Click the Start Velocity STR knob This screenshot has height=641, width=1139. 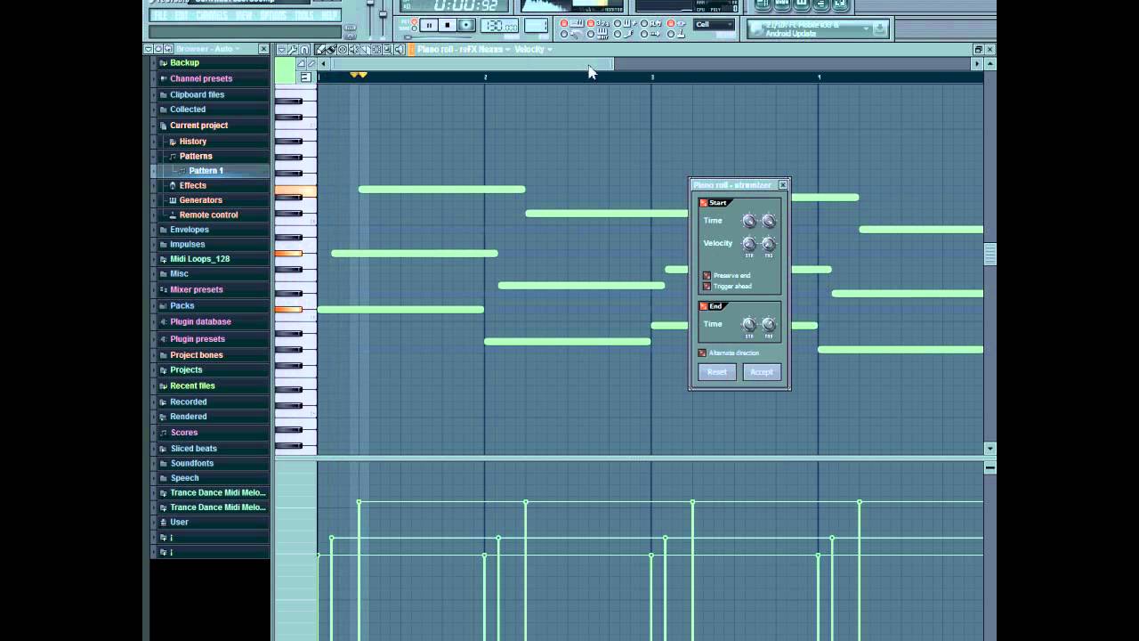[x=749, y=243]
